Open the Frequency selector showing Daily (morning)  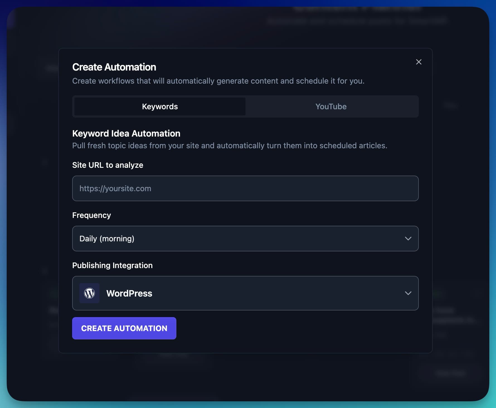pyautogui.click(x=245, y=239)
